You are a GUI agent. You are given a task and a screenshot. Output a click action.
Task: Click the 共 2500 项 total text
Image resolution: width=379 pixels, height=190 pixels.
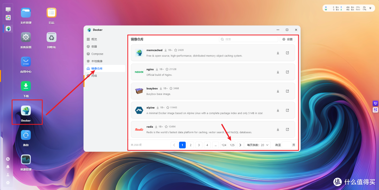(136, 145)
